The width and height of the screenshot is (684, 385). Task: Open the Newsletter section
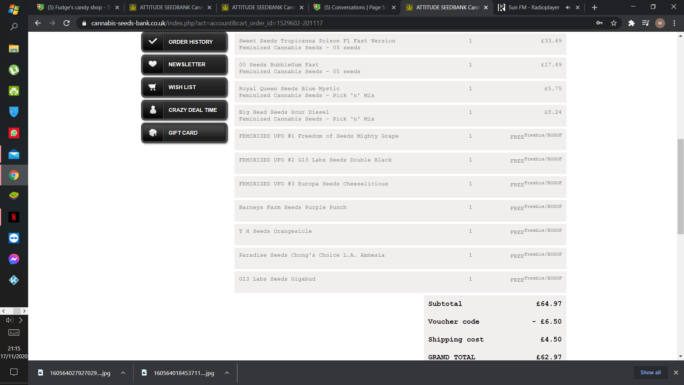[185, 65]
